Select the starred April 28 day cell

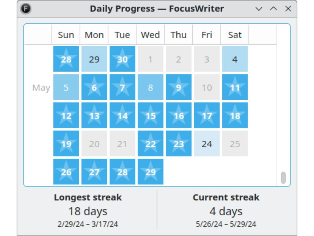coord(66,59)
